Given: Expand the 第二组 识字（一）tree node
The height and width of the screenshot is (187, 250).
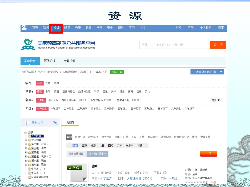Looking at the screenshot, I should pos(26,144).
